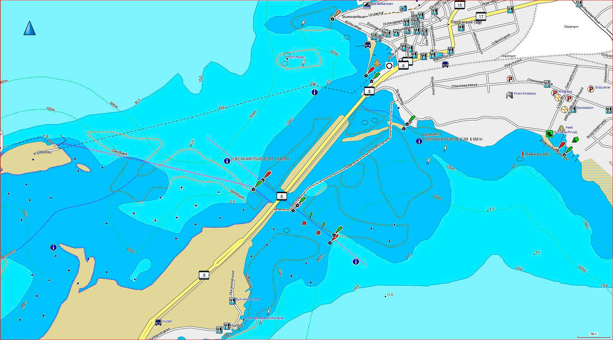Click the Sportstadion label
Image resolution: width=613 pixels, height=340 pixels.
[x=585, y=108]
